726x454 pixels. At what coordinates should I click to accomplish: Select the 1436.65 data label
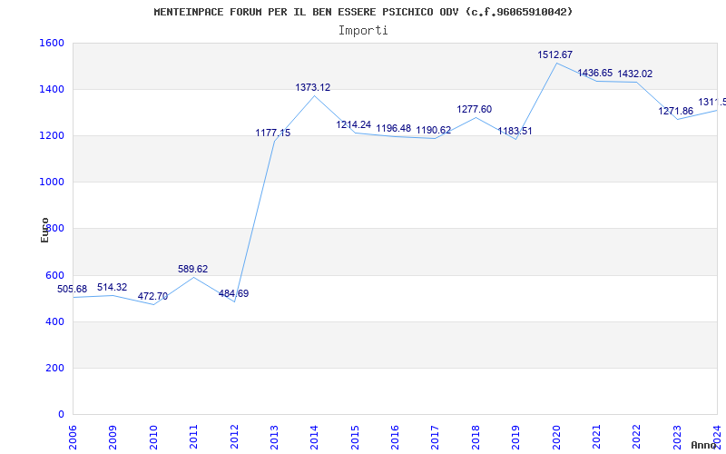click(x=594, y=73)
